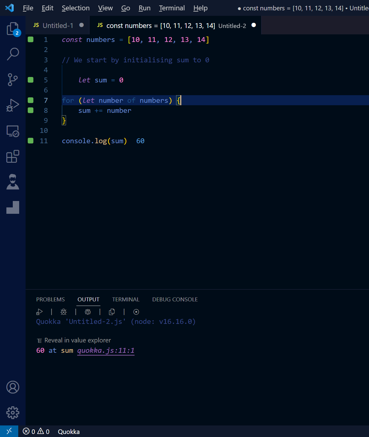Click the 'let sum = 0' code line
Image resolution: width=369 pixels, height=437 pixels.
click(101, 80)
